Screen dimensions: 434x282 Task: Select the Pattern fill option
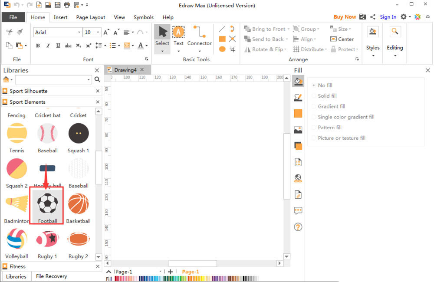[314, 128]
